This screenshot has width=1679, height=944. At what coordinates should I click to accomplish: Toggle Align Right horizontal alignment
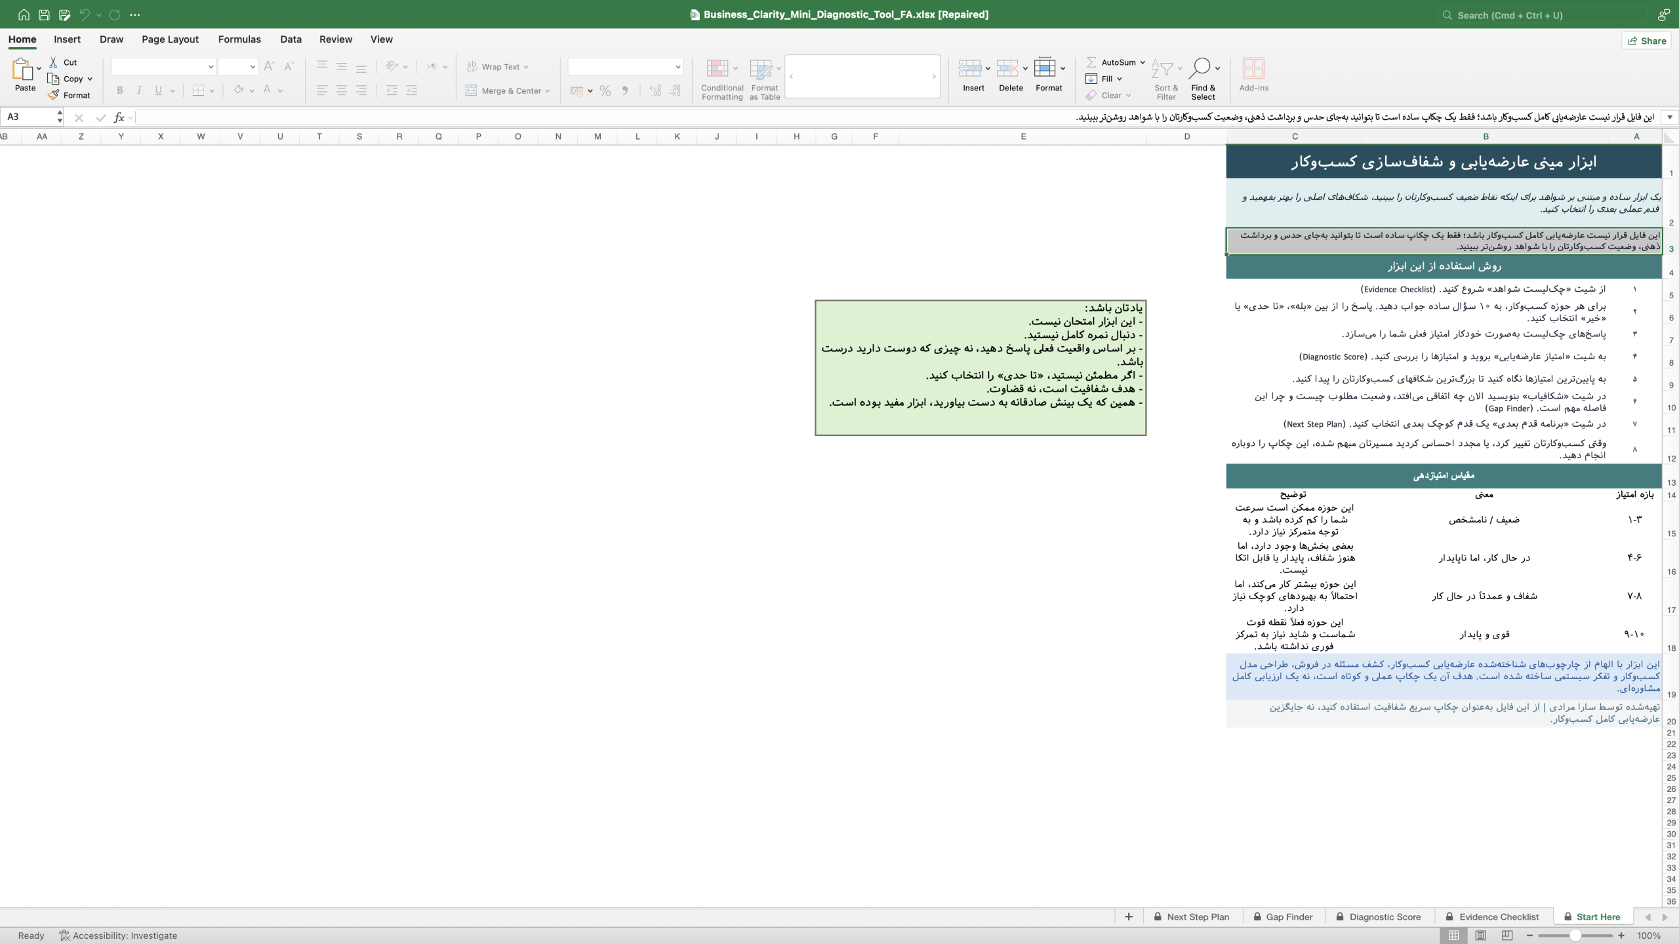coord(361,90)
